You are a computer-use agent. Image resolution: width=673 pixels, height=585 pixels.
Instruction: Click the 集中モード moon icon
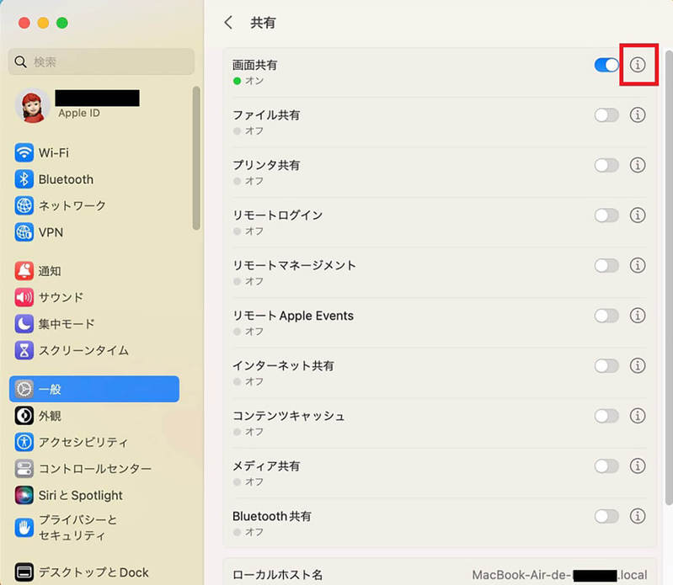[x=24, y=324]
